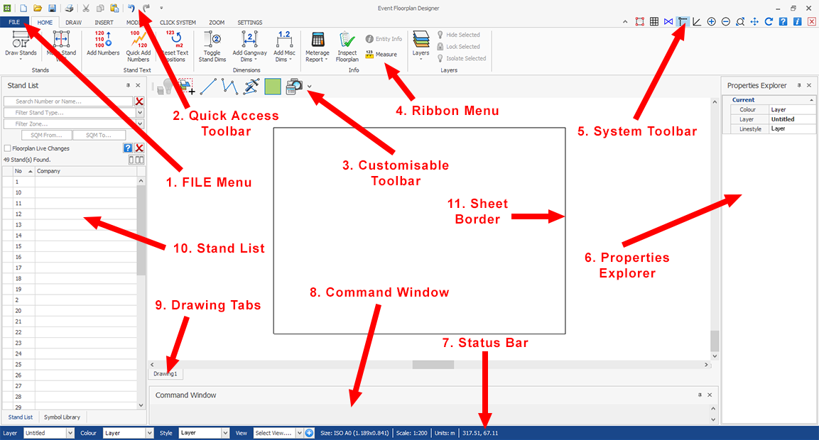Toggle the highlighted ortho corner icon
This screenshot has height=440, width=819.
click(683, 21)
